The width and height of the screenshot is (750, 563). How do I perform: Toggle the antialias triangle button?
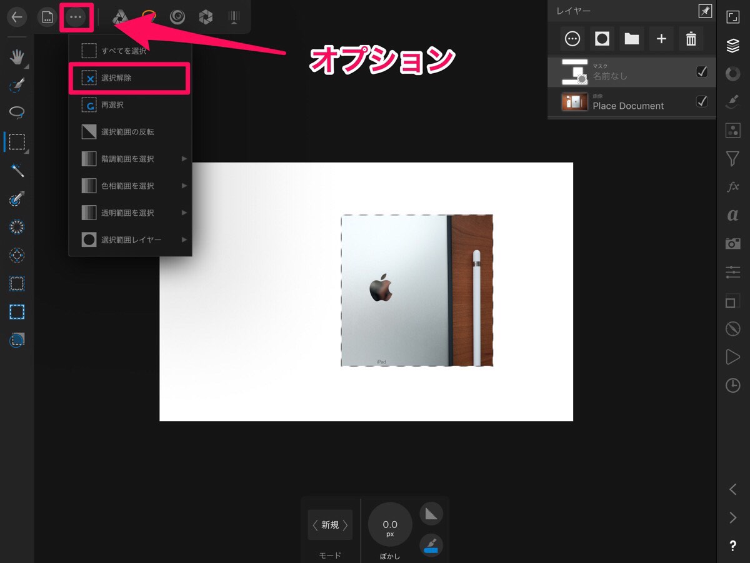click(x=431, y=514)
